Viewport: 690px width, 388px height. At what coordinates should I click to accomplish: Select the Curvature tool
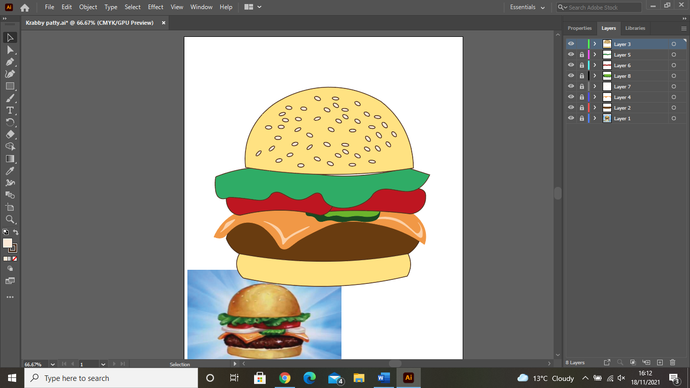click(x=10, y=74)
